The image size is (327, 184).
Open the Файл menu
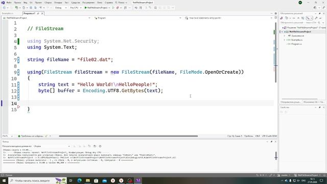(9, 3)
